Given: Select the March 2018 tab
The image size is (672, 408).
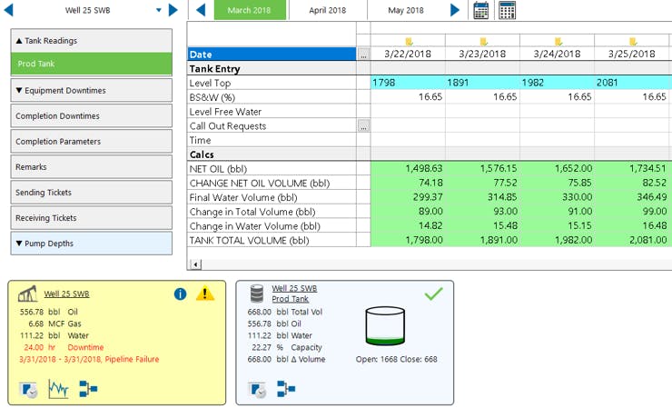Looking at the screenshot, I should click(x=250, y=10).
